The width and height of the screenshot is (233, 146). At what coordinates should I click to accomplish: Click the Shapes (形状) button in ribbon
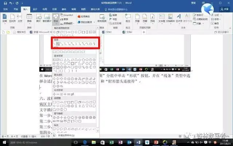click(55, 21)
